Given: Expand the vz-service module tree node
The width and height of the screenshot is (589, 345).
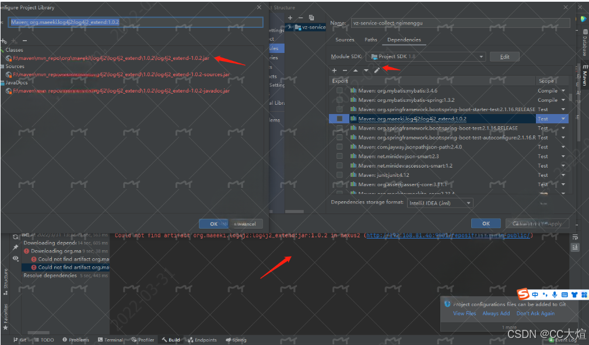Looking at the screenshot, I should [x=289, y=27].
